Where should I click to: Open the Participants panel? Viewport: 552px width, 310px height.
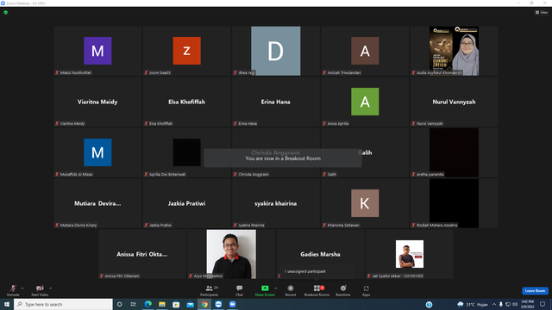click(210, 290)
